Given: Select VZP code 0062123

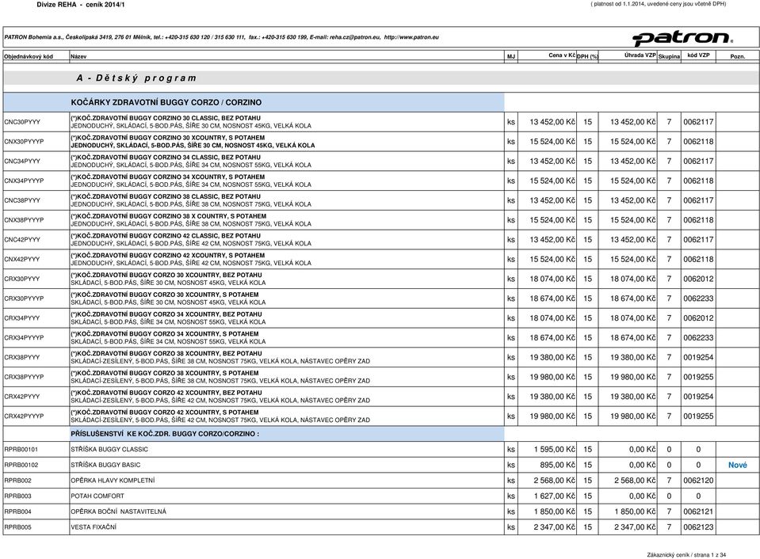Looking at the screenshot, I should pos(698,527).
